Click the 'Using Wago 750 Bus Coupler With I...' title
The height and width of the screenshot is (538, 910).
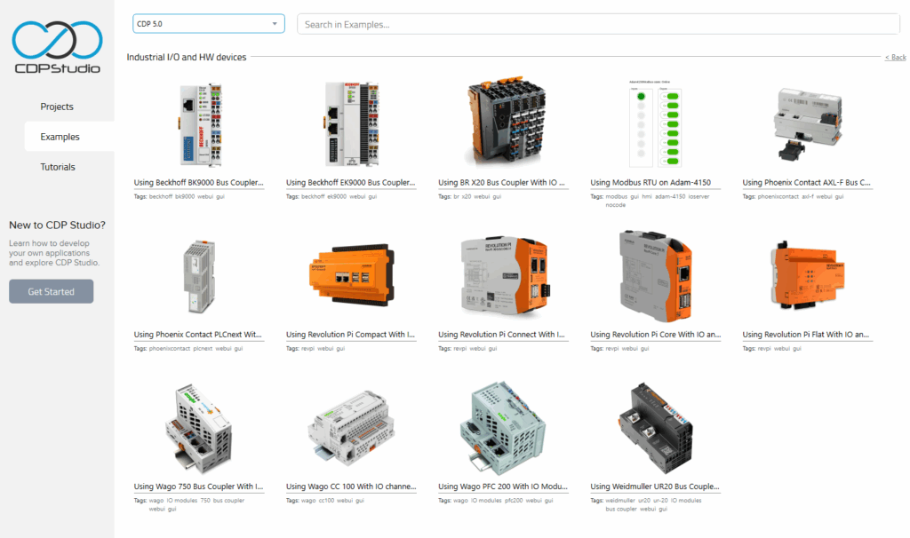click(198, 487)
